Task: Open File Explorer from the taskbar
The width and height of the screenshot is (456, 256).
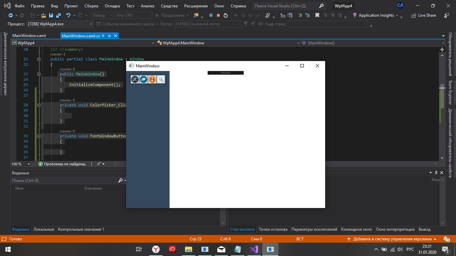Action: pos(188,249)
